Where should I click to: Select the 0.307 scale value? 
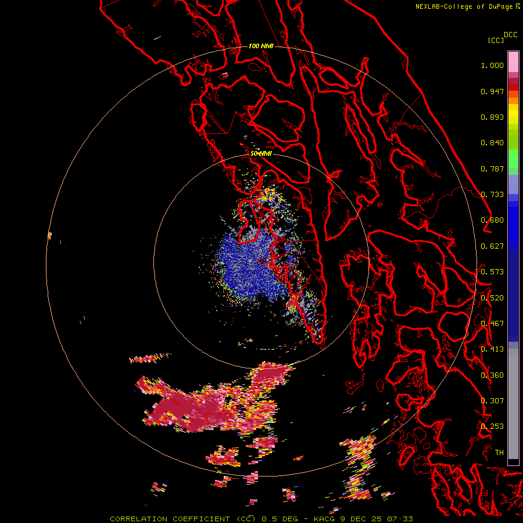click(492, 401)
